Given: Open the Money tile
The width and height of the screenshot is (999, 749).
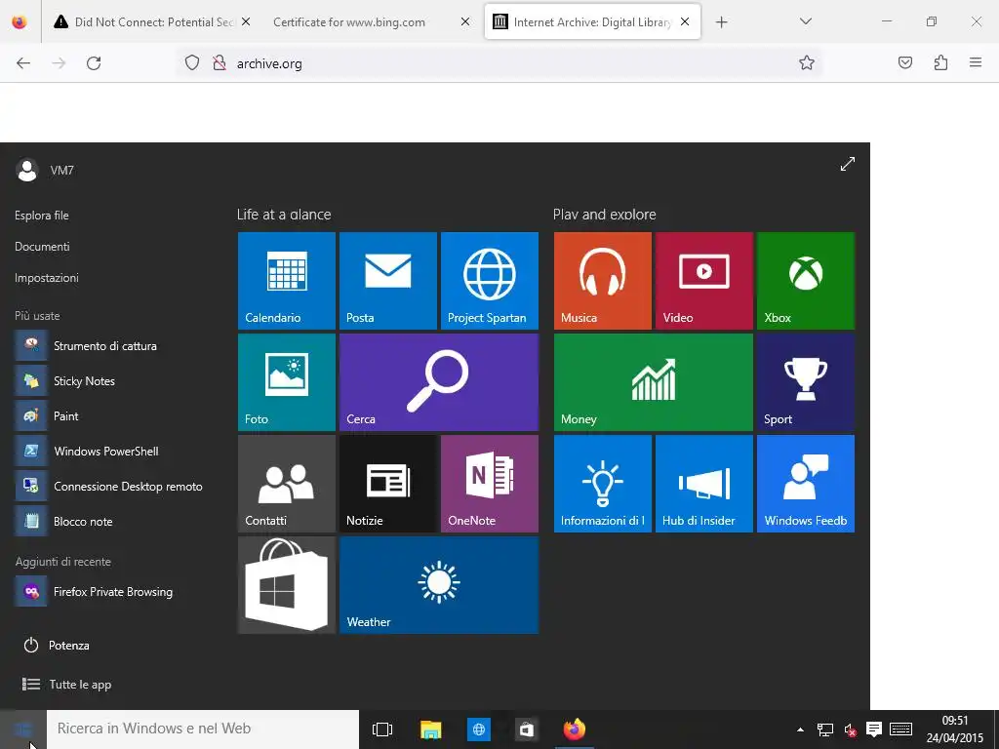Looking at the screenshot, I should click(653, 382).
